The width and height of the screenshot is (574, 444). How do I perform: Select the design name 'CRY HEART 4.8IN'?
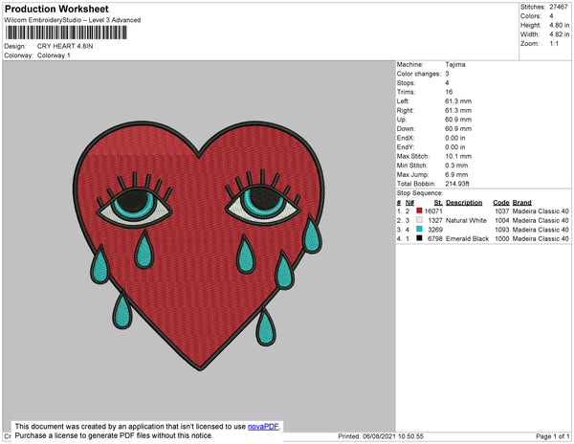click(x=65, y=46)
